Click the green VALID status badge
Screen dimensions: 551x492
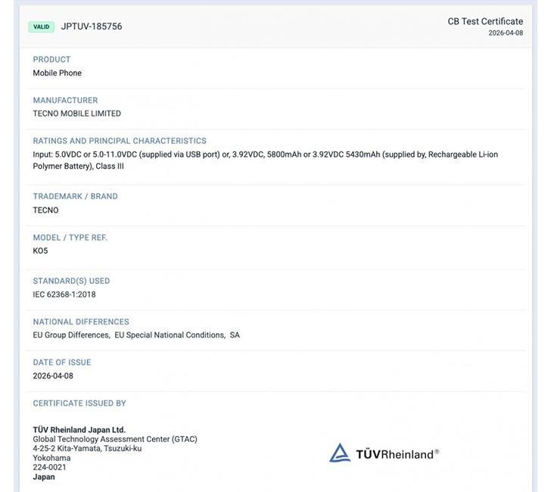click(x=41, y=26)
